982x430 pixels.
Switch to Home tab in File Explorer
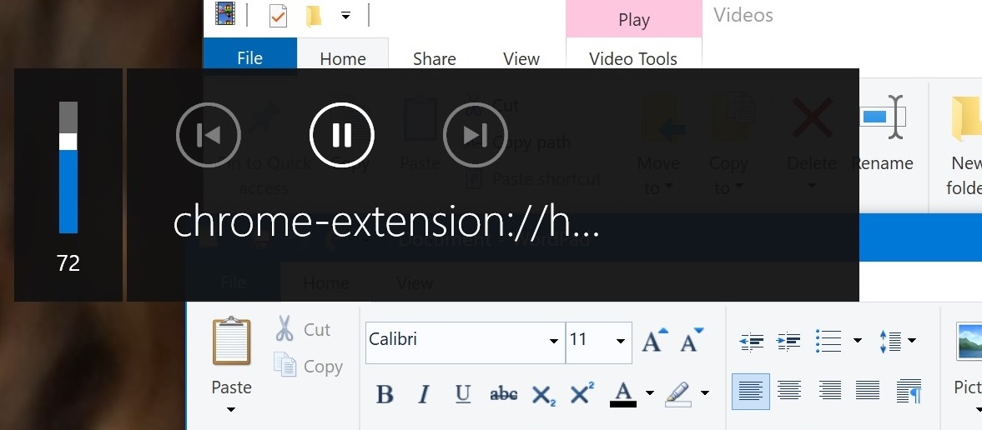(x=343, y=58)
